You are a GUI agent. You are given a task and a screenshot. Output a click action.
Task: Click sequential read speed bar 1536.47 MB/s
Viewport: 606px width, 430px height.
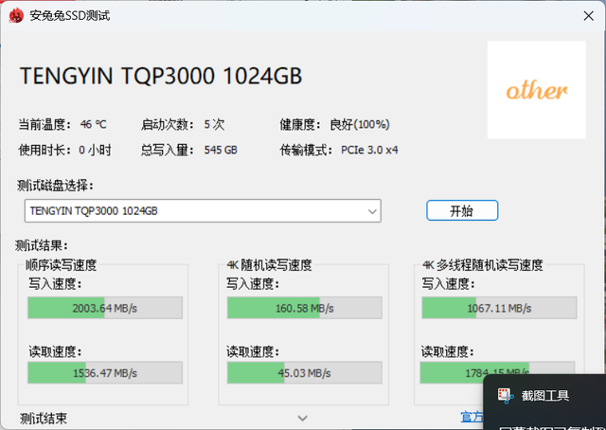coord(105,373)
